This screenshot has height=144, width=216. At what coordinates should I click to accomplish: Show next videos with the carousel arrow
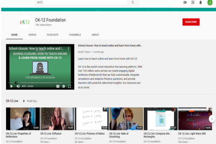tap(212, 119)
